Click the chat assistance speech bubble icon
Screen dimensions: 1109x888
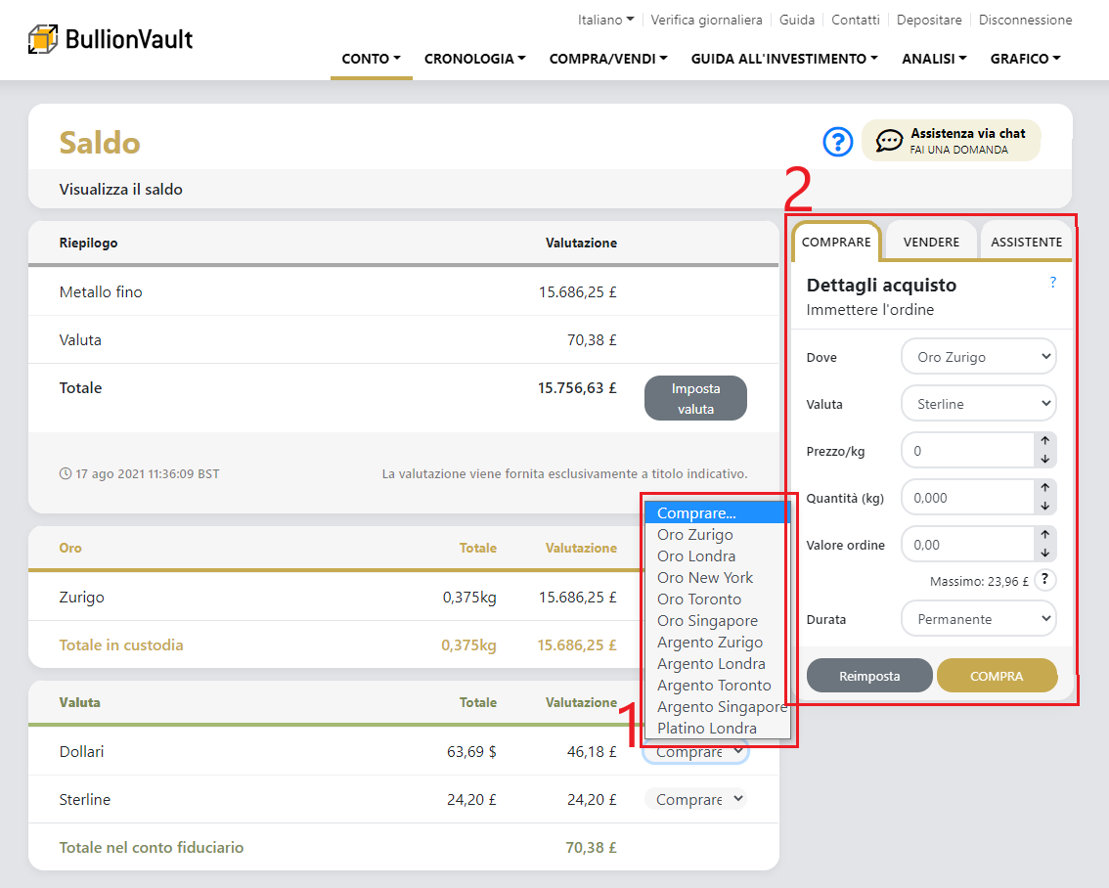pos(889,141)
